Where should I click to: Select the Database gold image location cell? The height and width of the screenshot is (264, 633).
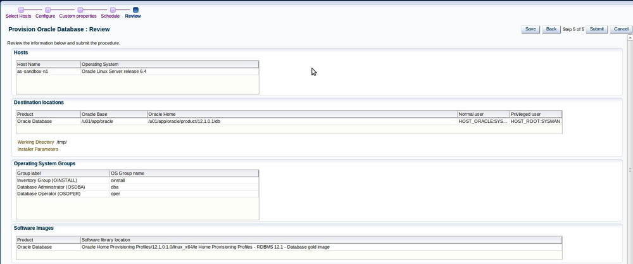coord(322,247)
